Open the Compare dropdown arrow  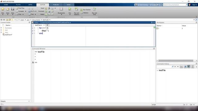point(26,11)
